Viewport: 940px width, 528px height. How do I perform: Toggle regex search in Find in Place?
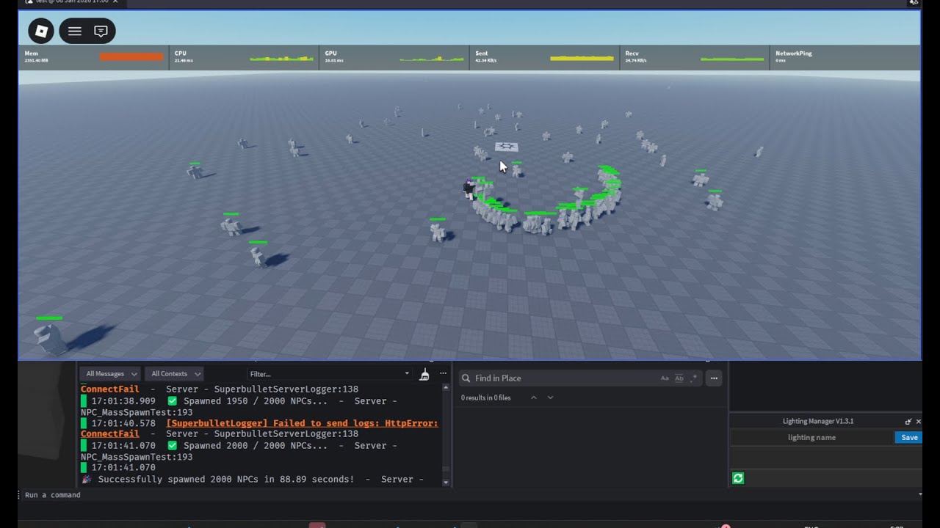coord(693,378)
